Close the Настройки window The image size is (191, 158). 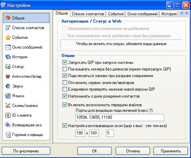click(x=186, y=5)
